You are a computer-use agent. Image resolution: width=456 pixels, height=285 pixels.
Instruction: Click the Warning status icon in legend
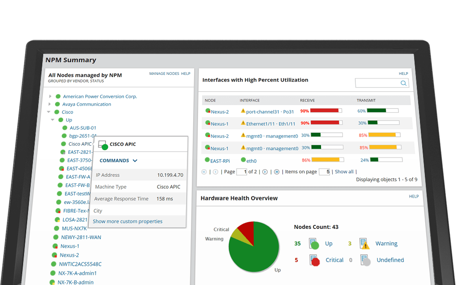click(x=364, y=244)
